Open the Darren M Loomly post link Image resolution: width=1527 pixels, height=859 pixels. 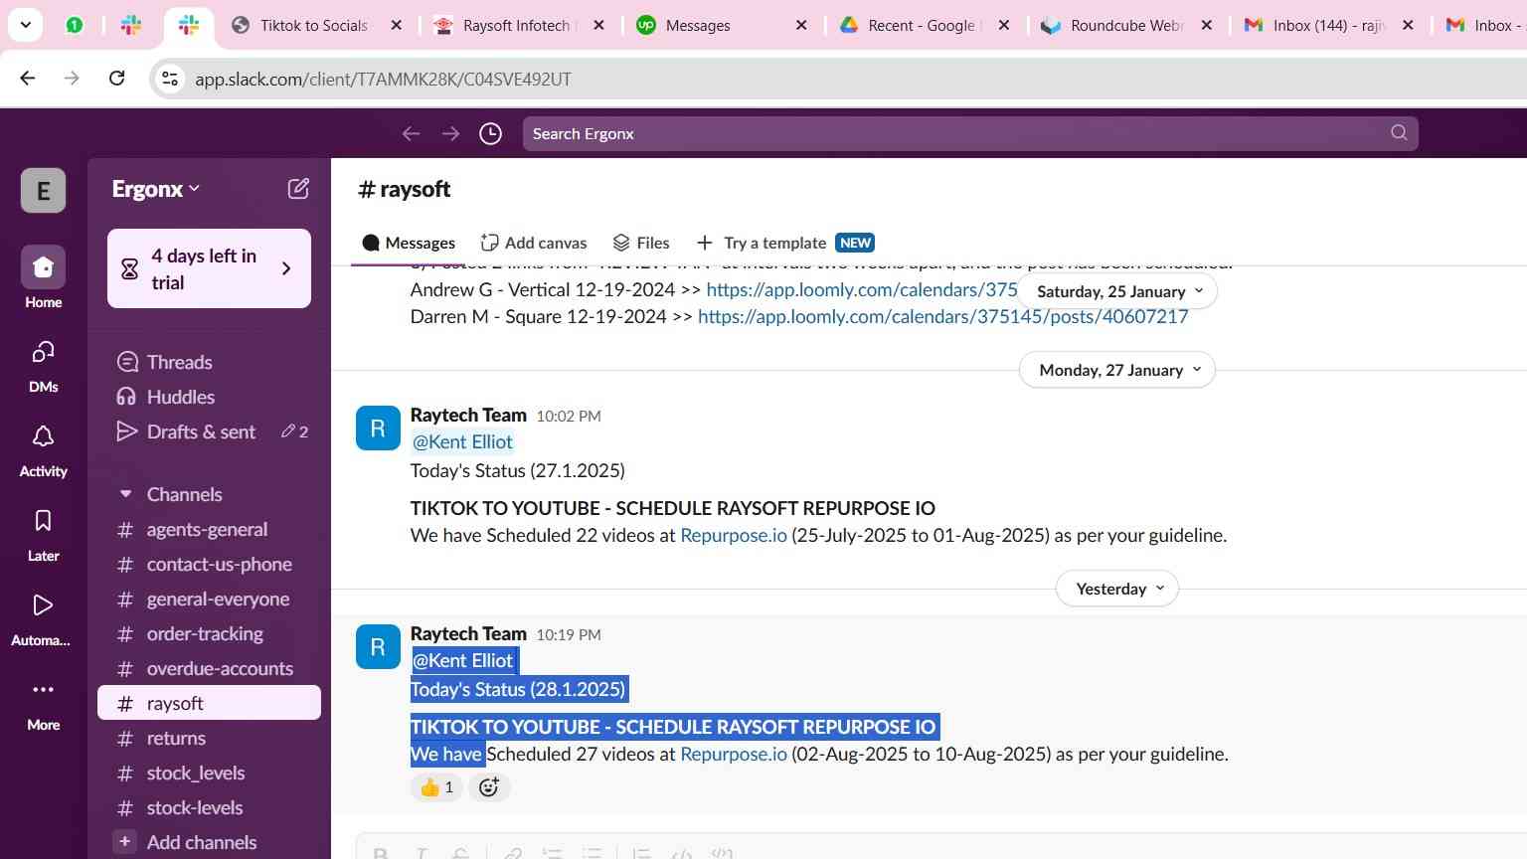[x=942, y=316]
